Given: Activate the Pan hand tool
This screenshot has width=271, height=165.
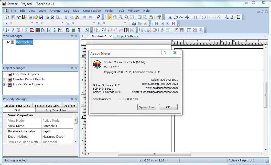Looking at the screenshot, I should tap(151, 17).
